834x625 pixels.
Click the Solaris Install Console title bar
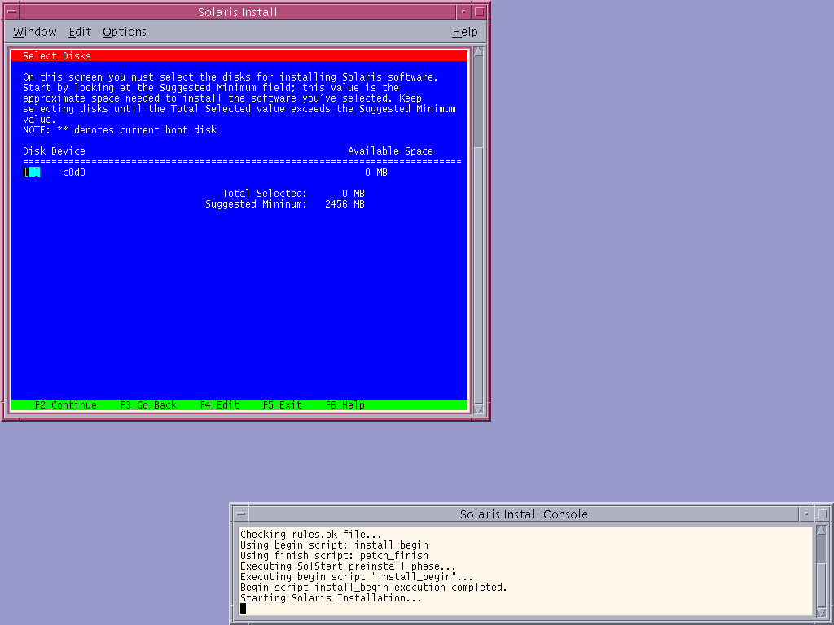[524, 514]
